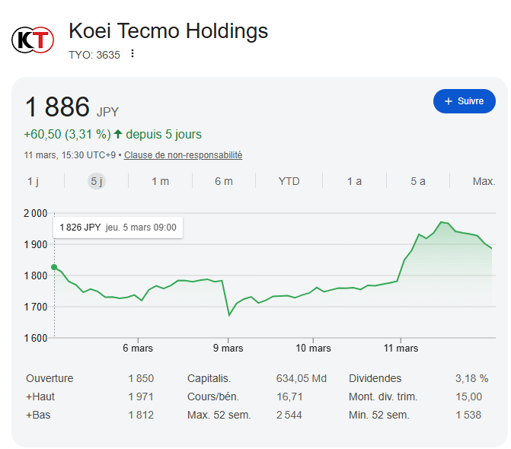Click the chart peak on 11 mars
This screenshot has height=449, width=511.
coord(441,222)
